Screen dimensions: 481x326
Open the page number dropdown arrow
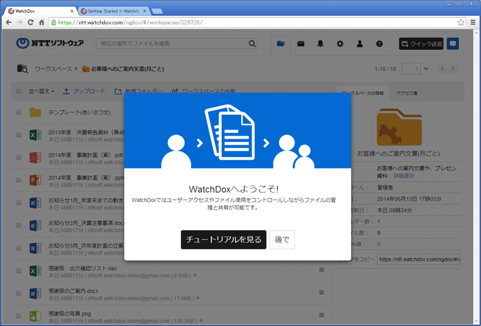pos(426,68)
